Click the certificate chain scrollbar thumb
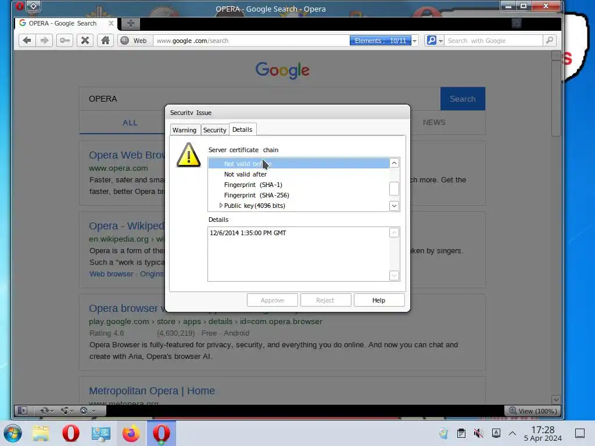Image resolution: width=595 pixels, height=446 pixels. click(395, 189)
